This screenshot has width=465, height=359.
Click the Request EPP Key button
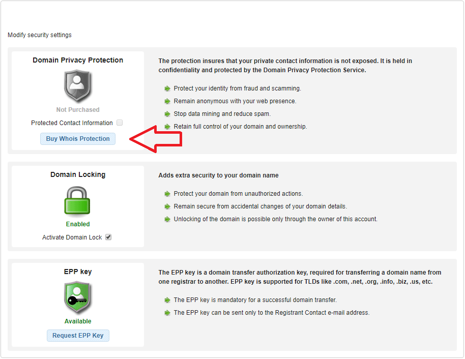(x=78, y=336)
